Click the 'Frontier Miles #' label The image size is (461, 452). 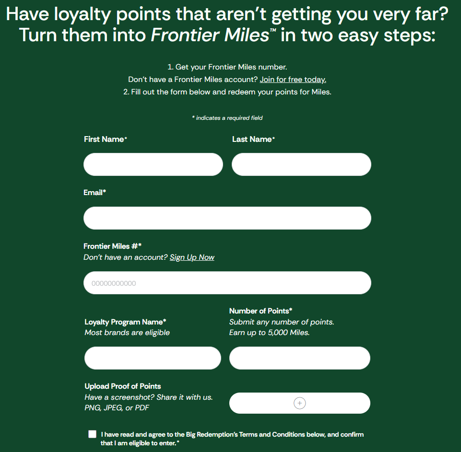tap(112, 246)
